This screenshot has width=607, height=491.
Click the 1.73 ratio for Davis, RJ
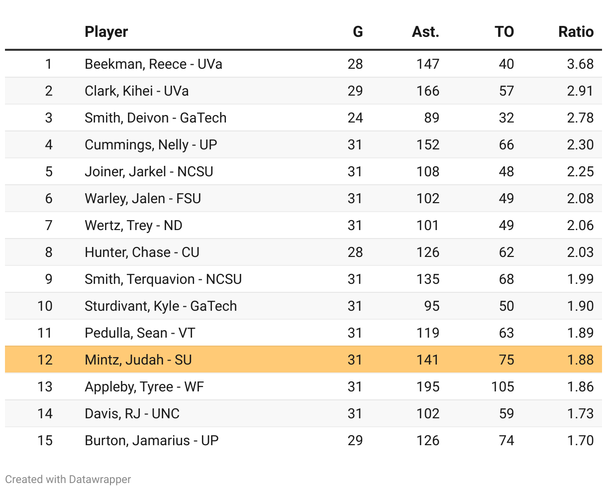coord(580,414)
